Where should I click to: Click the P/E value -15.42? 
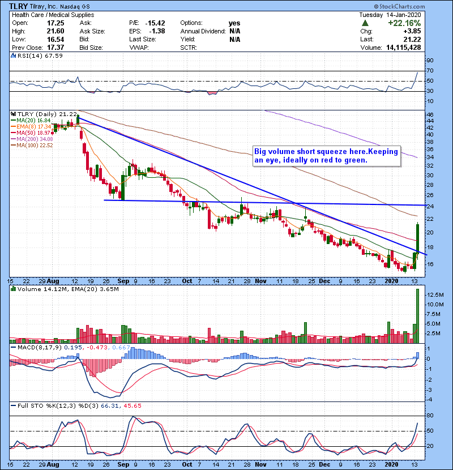point(155,23)
